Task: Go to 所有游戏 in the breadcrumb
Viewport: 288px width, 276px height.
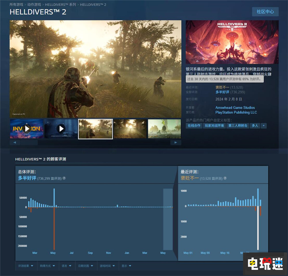Action: [17, 5]
